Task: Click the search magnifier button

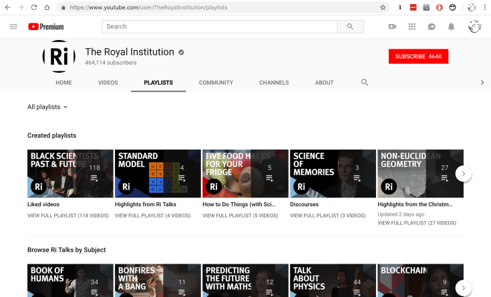Action: pos(350,27)
